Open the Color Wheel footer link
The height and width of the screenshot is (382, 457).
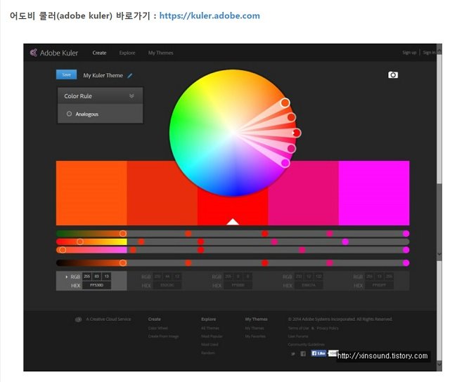point(158,328)
